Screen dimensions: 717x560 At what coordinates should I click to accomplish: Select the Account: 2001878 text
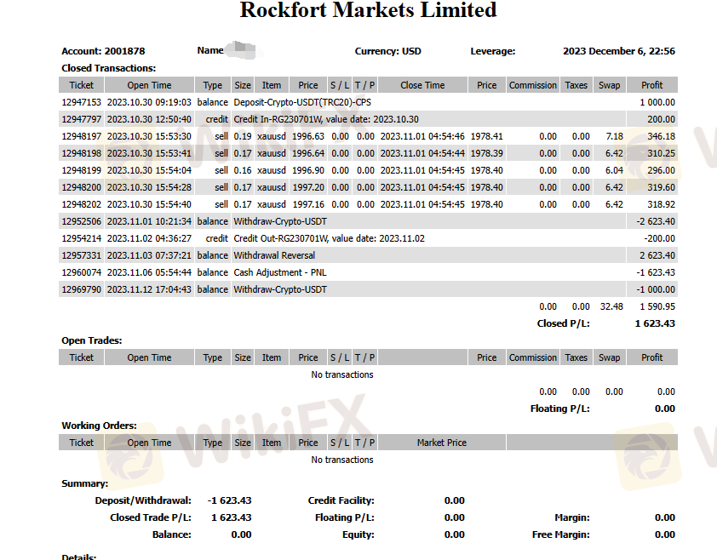(x=103, y=51)
